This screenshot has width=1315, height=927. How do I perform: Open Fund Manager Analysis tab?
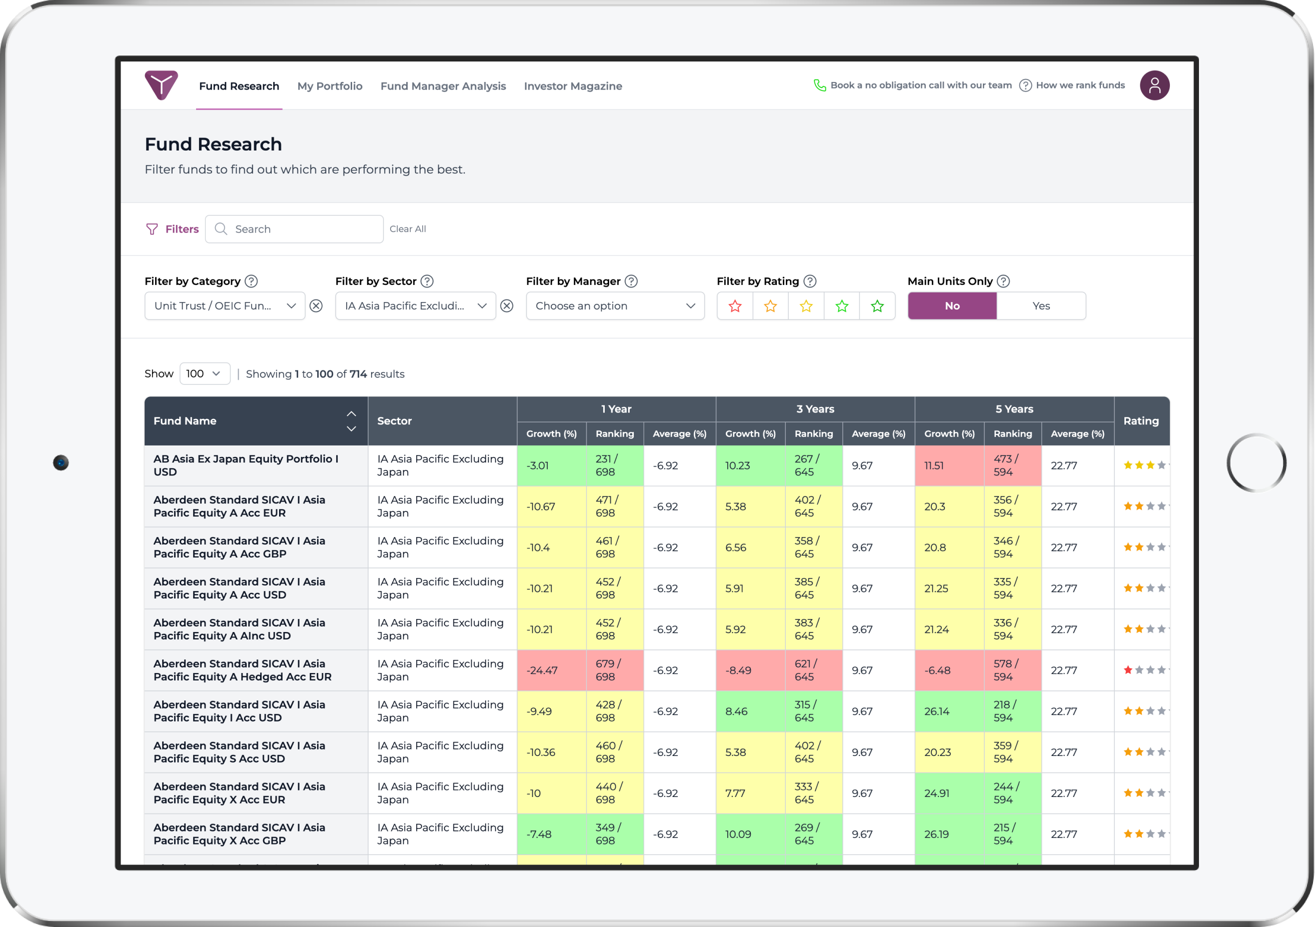[x=443, y=86]
